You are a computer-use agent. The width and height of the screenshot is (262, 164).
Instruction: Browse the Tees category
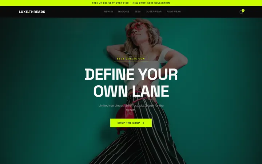[138, 12]
